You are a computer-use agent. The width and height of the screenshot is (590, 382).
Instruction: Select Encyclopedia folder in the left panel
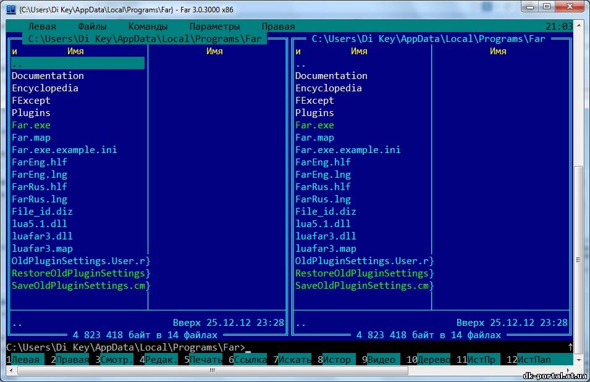(45, 88)
